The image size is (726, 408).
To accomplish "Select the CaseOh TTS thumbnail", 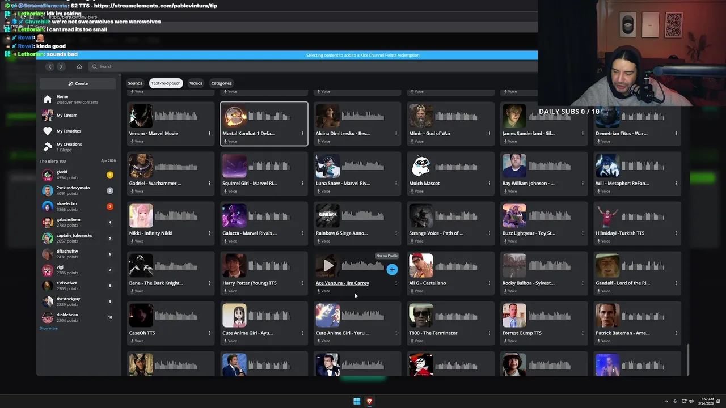I will (x=141, y=316).
